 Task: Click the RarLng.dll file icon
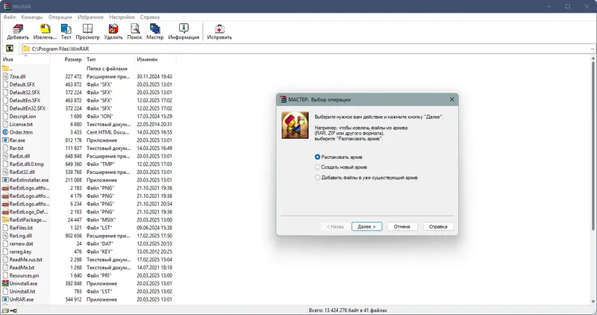click(5, 236)
